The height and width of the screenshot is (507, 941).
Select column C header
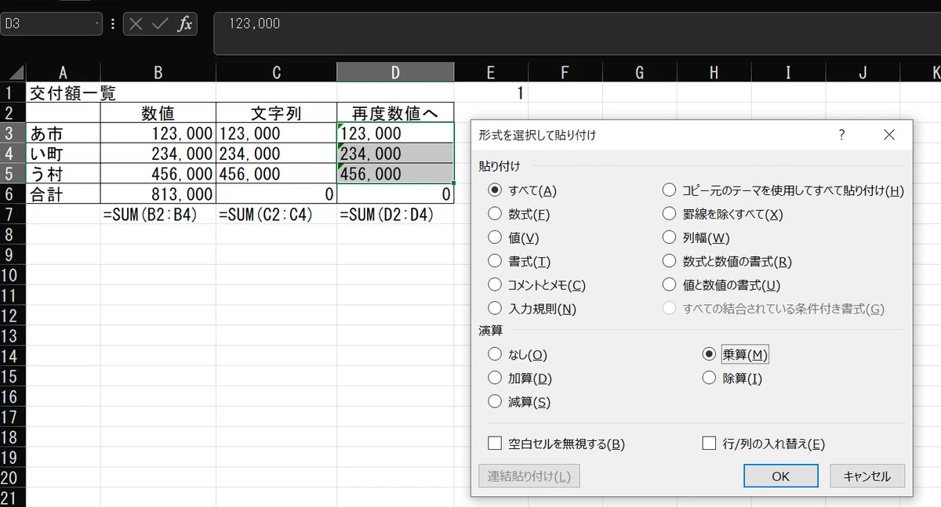coord(276,73)
